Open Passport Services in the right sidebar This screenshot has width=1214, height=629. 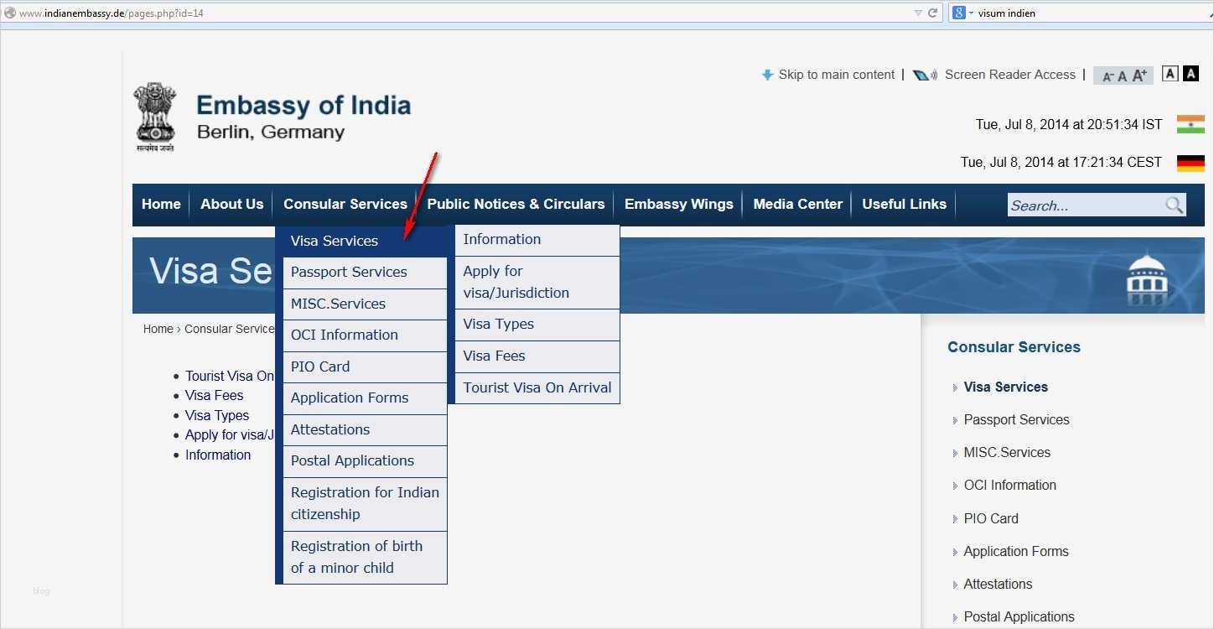(x=1017, y=419)
